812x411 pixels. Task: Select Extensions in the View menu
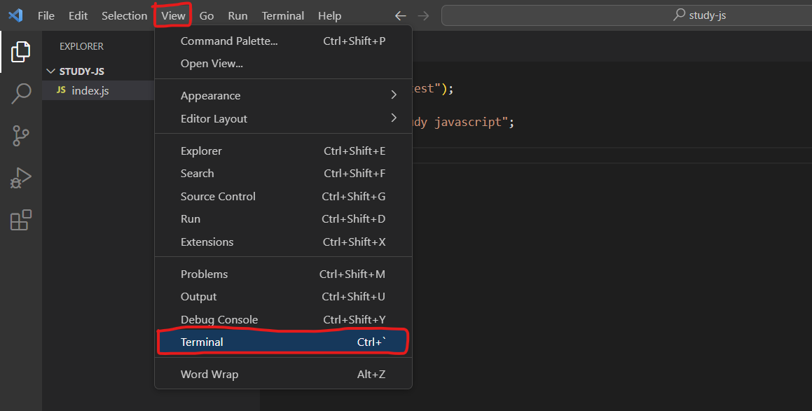[283, 242]
